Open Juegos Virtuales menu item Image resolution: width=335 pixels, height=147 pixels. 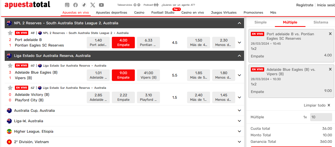click(224, 13)
